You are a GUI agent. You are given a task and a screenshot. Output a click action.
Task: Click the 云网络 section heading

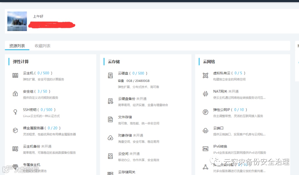point(209,61)
